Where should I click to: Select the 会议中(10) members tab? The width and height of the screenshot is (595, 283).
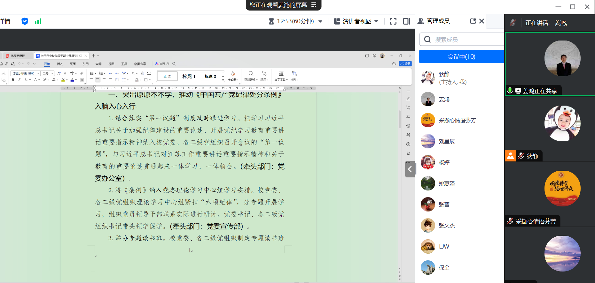coord(461,56)
